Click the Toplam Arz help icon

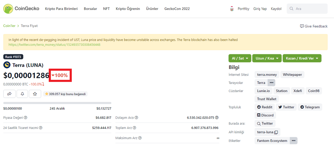[134, 128]
